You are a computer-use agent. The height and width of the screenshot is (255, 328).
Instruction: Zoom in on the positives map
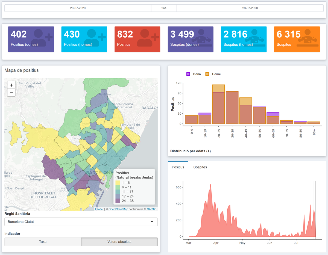11,85
